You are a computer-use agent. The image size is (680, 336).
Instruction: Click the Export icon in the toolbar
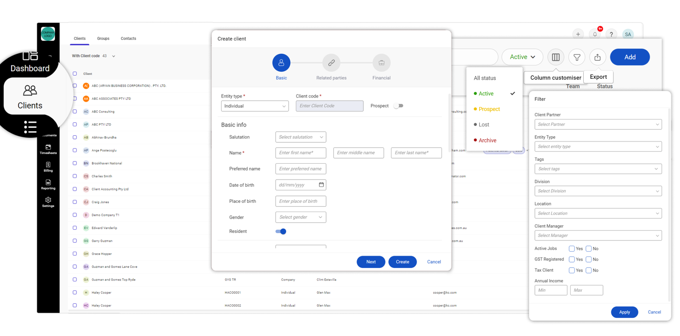tap(598, 57)
